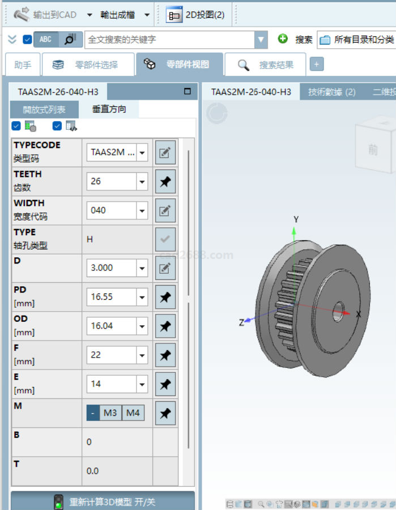396x510 pixels.
Task: Pin the PD parameter value
Action: pyautogui.click(x=165, y=297)
